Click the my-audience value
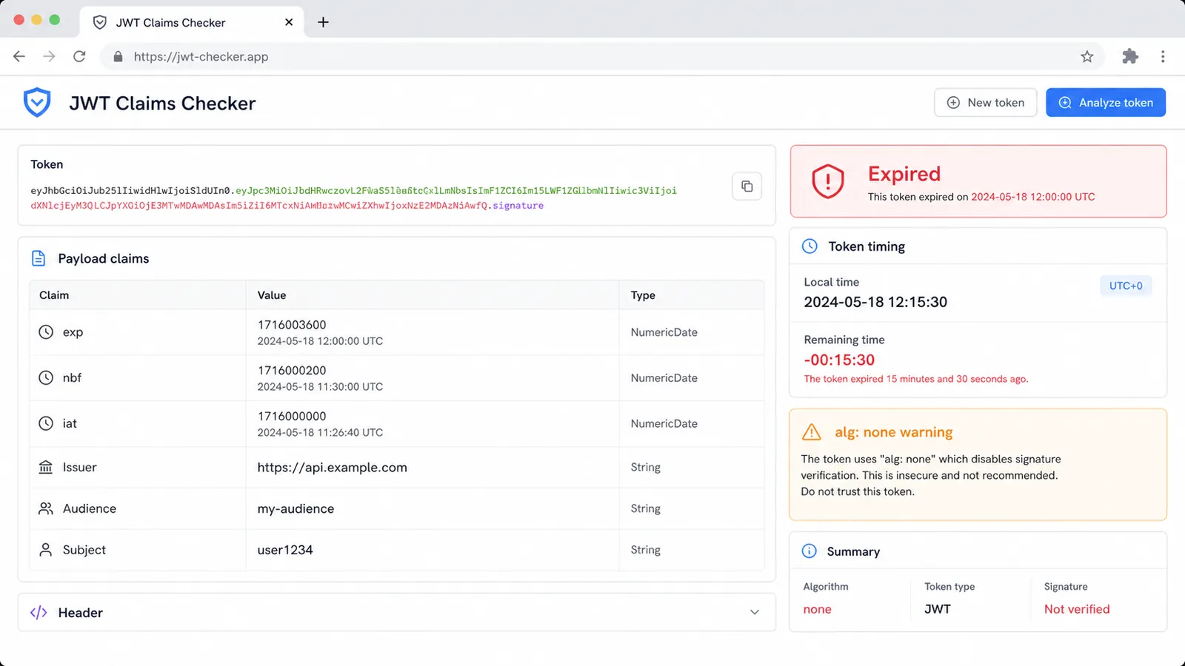 (x=296, y=509)
